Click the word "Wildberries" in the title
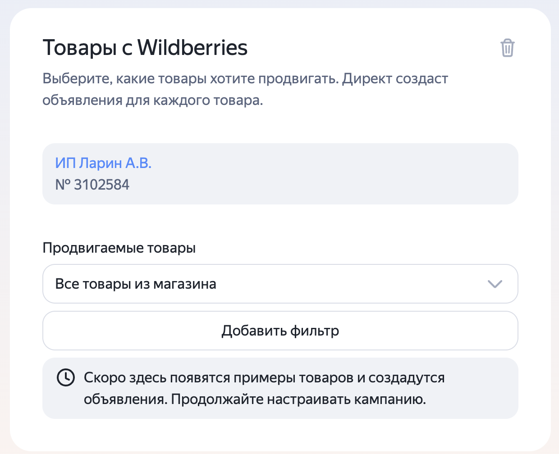559x454 pixels. tap(192, 48)
